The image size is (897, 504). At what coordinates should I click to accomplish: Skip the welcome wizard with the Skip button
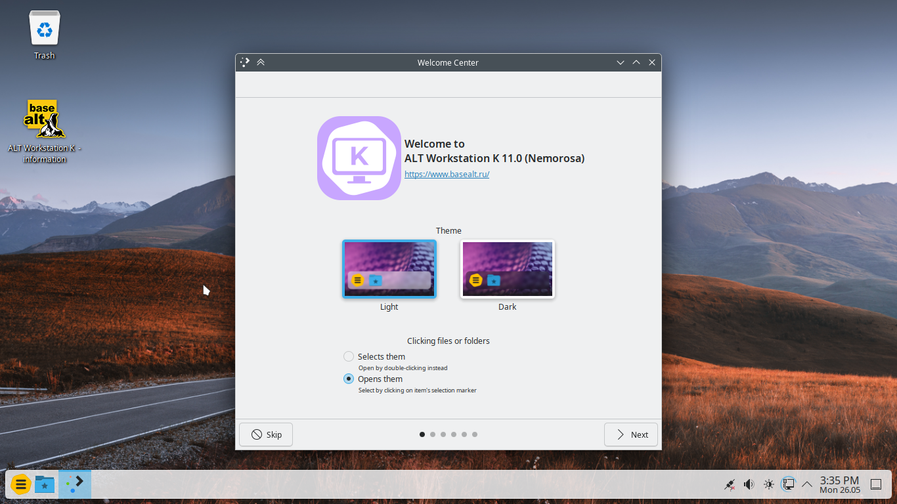pyautogui.click(x=266, y=434)
